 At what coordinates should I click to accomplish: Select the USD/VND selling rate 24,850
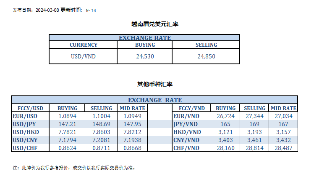tap(206, 57)
